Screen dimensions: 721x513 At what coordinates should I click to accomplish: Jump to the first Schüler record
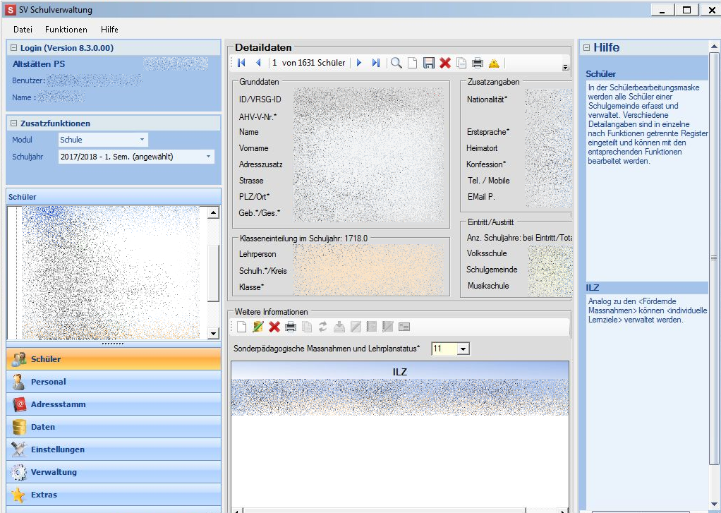242,63
